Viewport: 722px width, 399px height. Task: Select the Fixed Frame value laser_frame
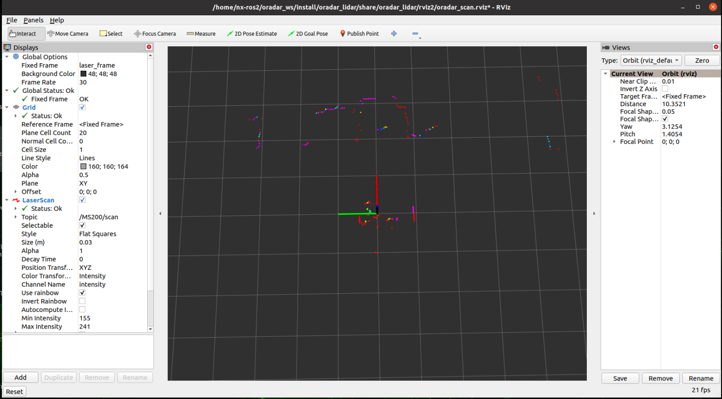coord(97,65)
